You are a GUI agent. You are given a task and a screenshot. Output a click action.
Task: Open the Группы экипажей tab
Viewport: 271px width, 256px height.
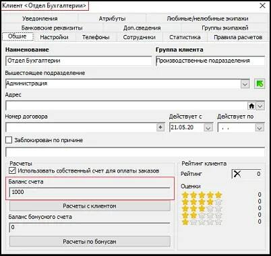coord(225,28)
